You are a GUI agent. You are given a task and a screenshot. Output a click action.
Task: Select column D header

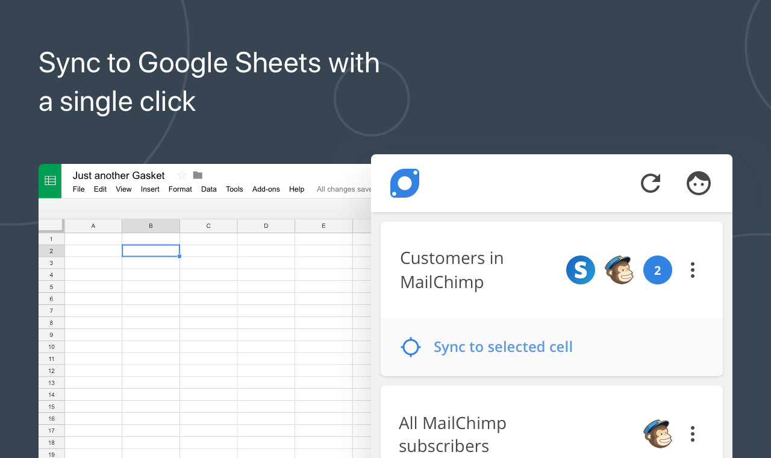click(x=266, y=226)
